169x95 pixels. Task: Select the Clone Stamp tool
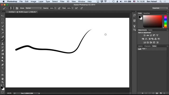[x=2, y=44]
